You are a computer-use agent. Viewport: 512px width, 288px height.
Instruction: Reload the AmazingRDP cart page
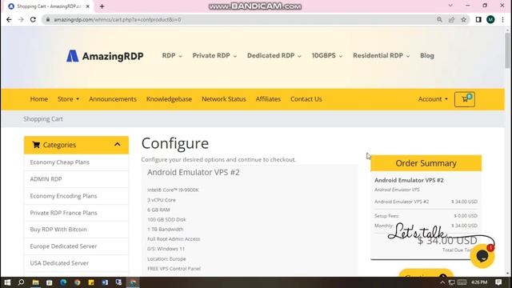33,19
